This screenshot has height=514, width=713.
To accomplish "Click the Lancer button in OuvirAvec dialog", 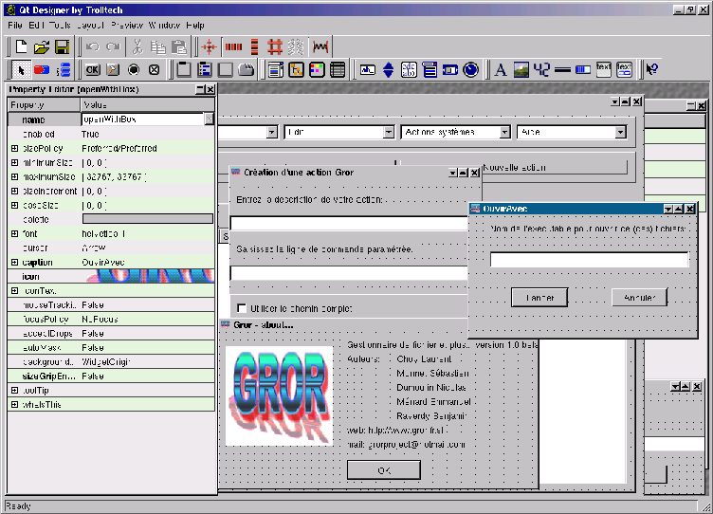I will [x=539, y=298].
